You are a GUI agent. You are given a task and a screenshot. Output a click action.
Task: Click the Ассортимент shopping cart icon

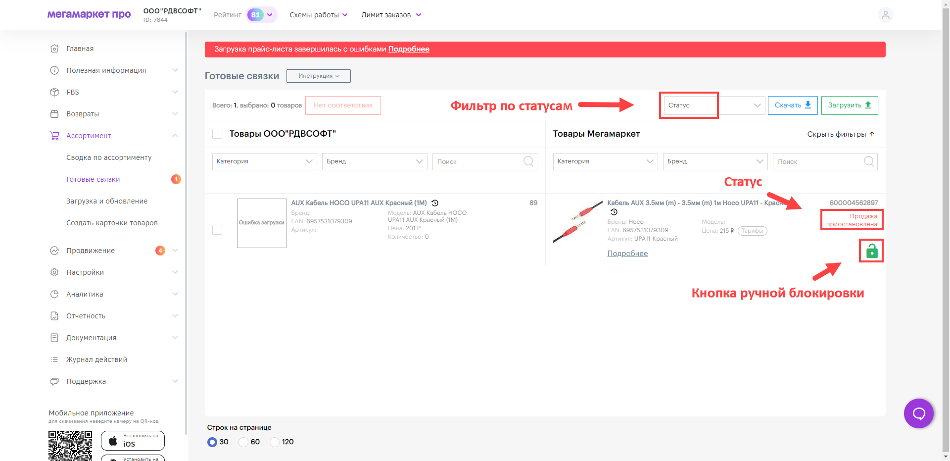tap(54, 136)
